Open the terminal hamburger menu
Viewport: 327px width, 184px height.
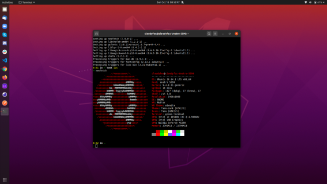(215, 34)
